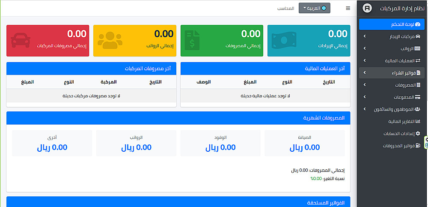Click the invoice file icon beside فواتير الشراء
428x207 pixels.
419,73
